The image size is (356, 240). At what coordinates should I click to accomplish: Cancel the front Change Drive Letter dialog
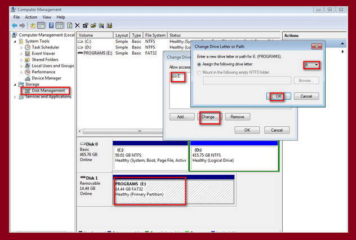(x=306, y=96)
